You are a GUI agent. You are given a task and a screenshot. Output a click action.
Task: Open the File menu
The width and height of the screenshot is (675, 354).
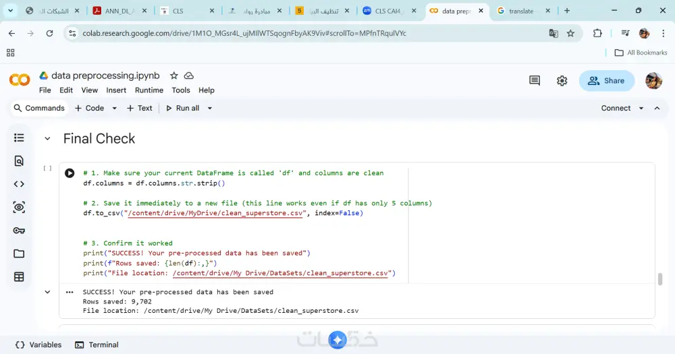pos(45,90)
